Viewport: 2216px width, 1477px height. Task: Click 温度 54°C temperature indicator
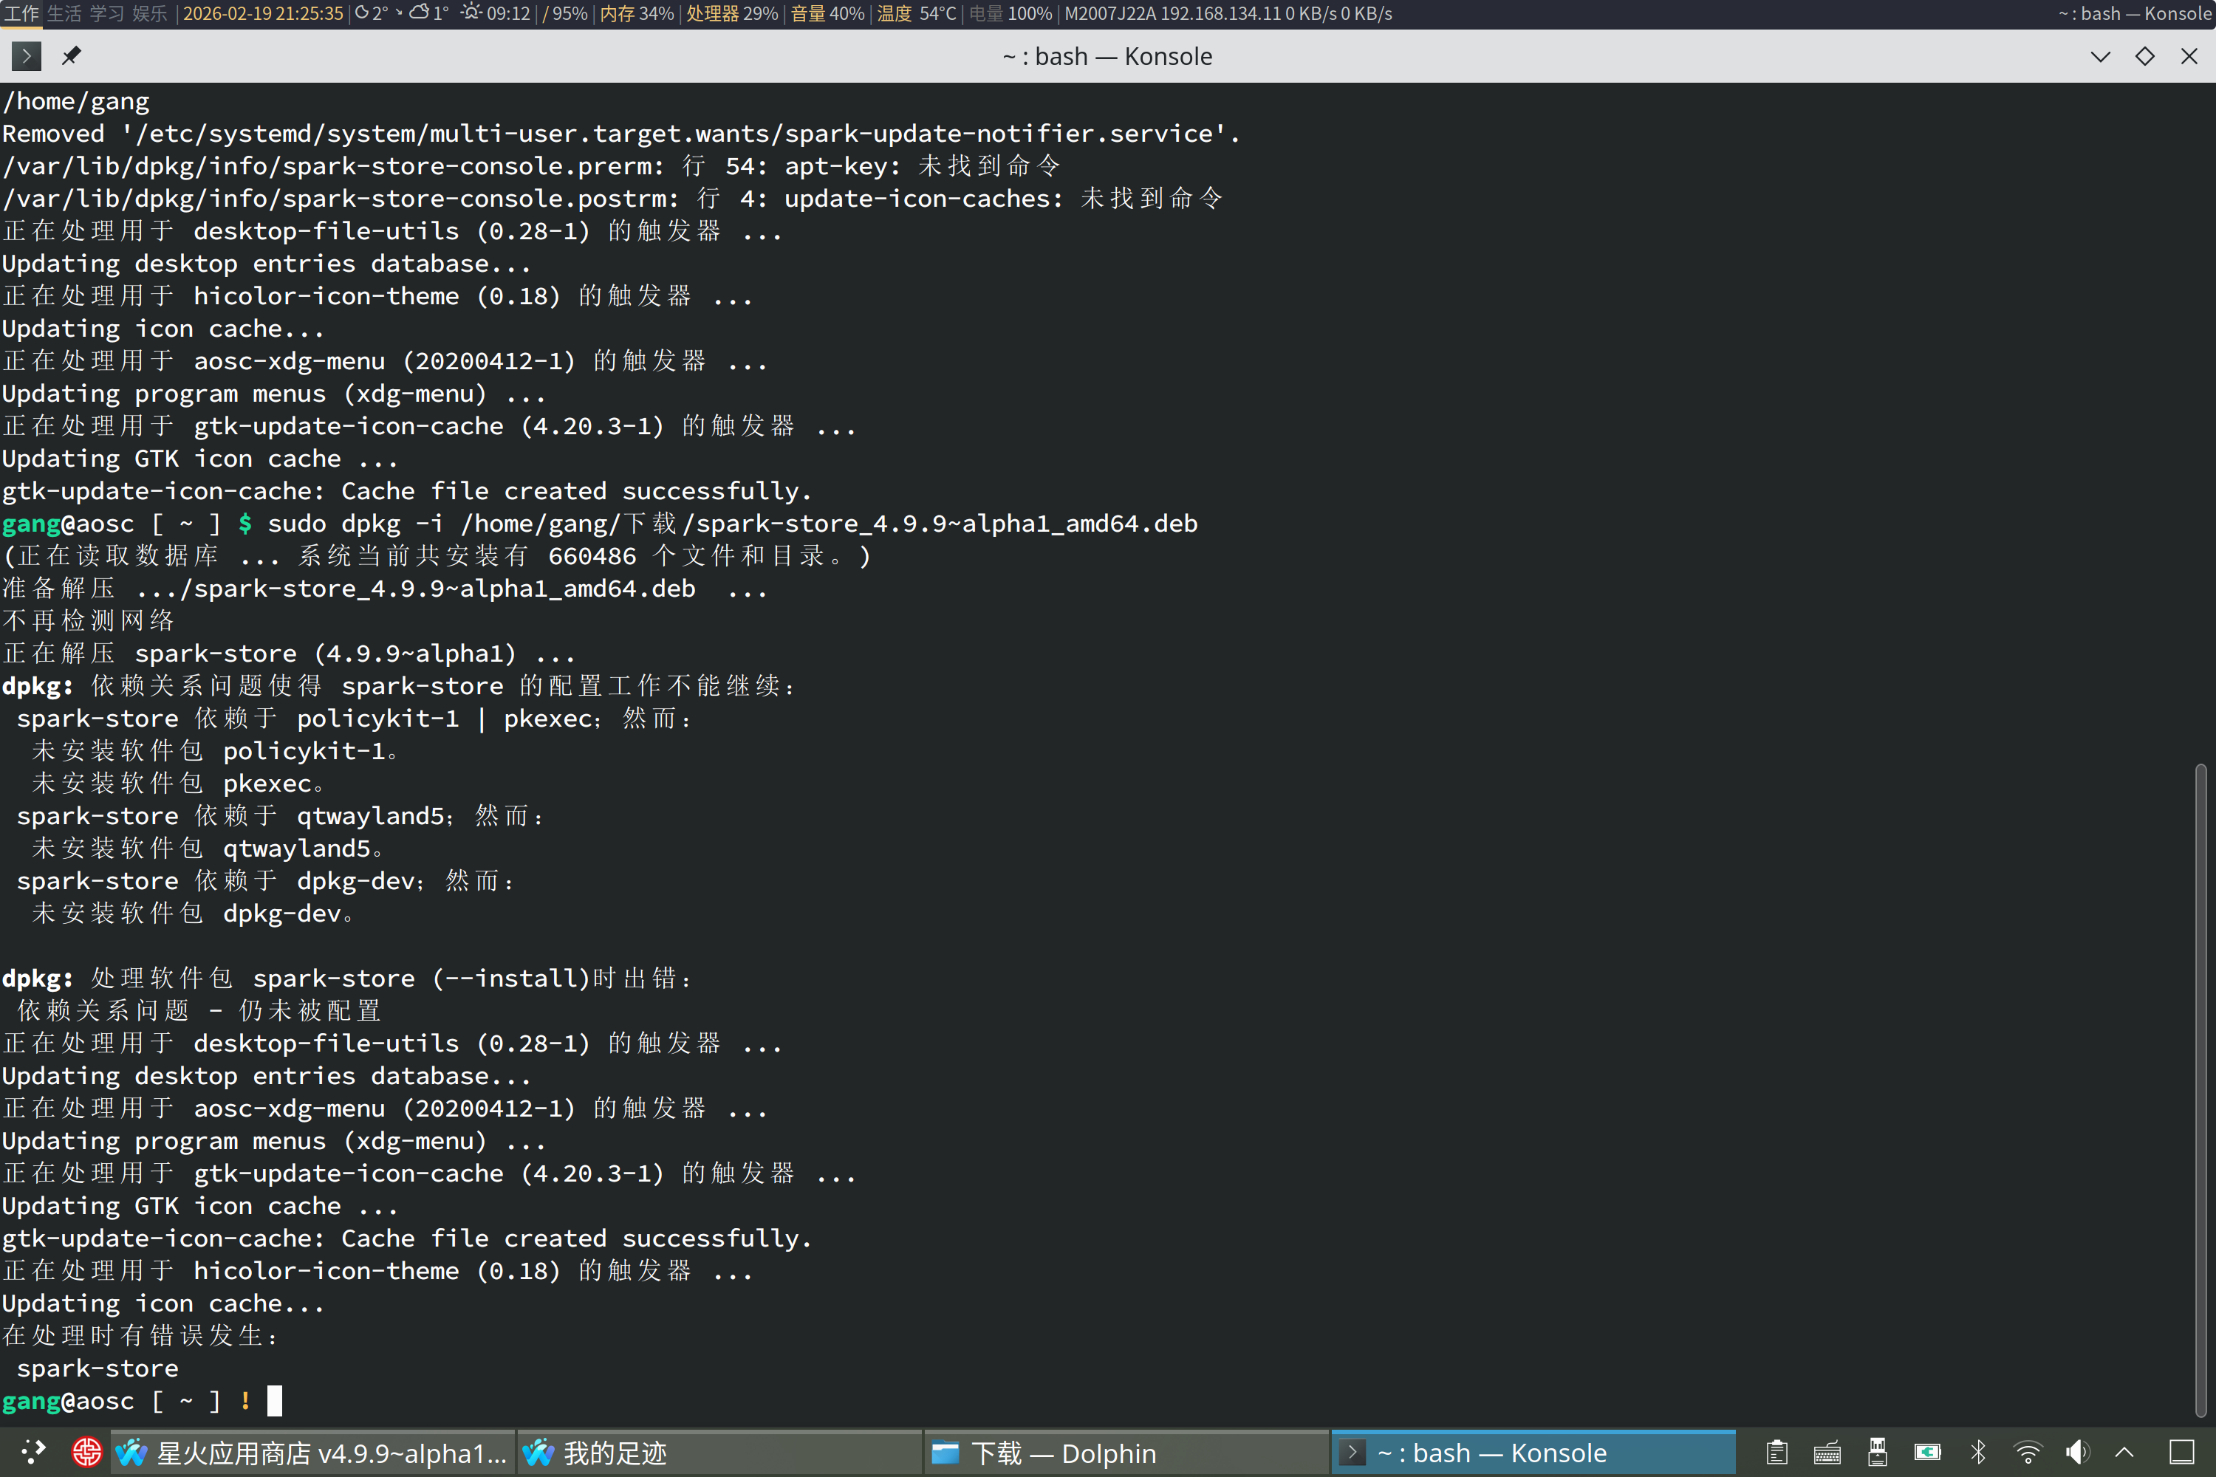(917, 13)
